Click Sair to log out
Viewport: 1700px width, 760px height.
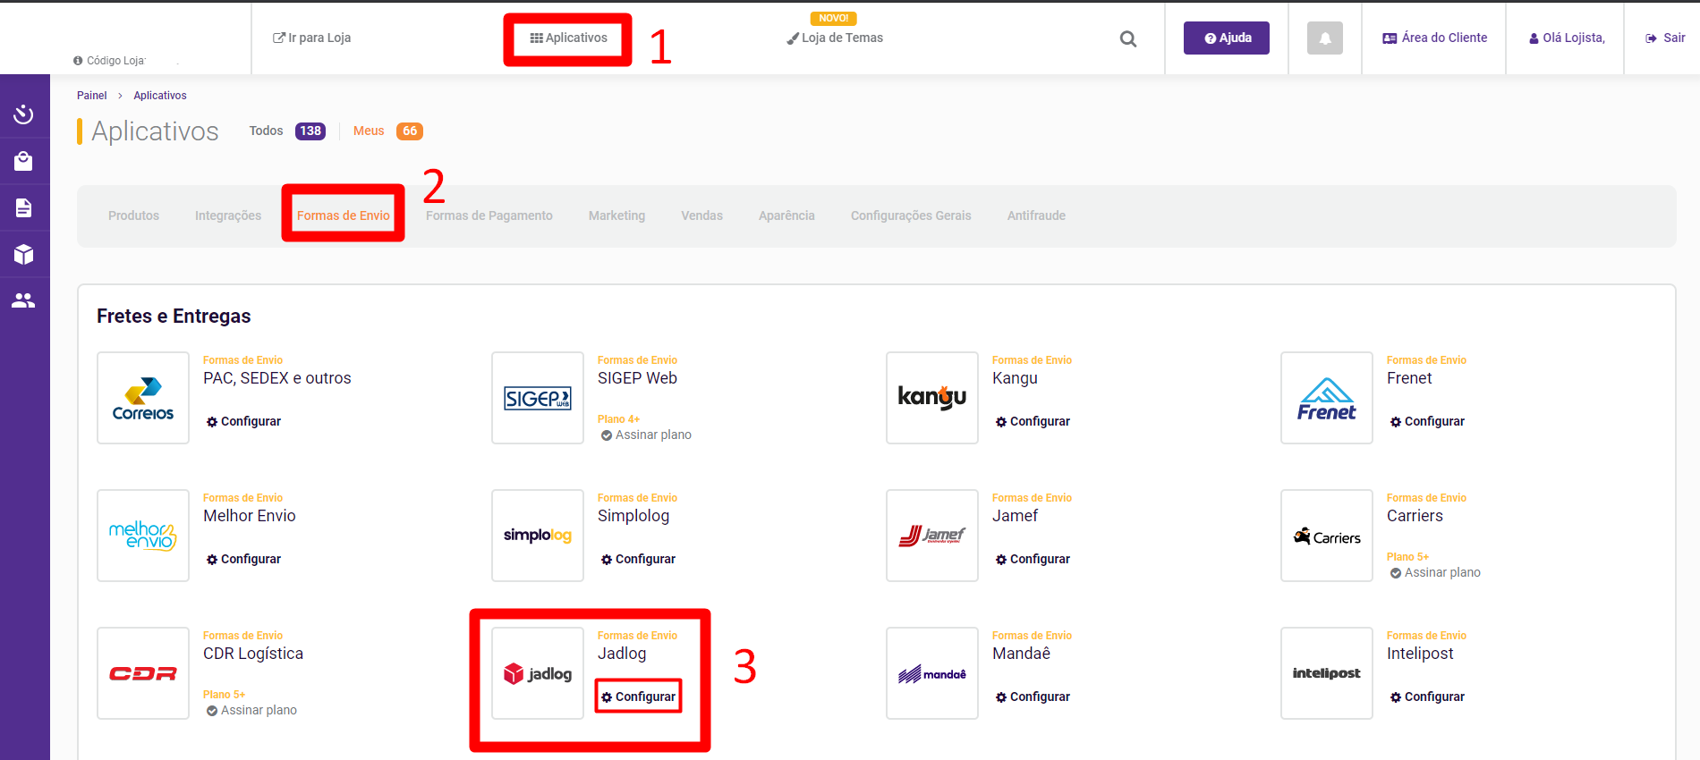[x=1665, y=38]
